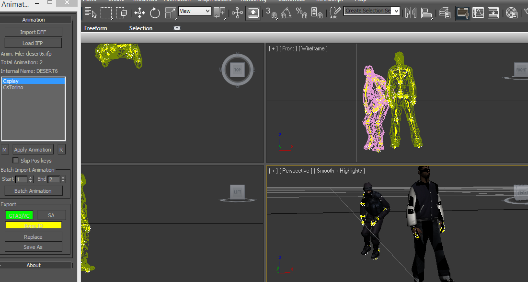Open the [Wireframe] shading menu
The height and width of the screenshot is (282, 528).
313,48
